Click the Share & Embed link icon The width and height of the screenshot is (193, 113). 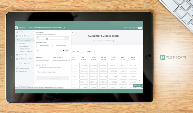(x=17, y=71)
